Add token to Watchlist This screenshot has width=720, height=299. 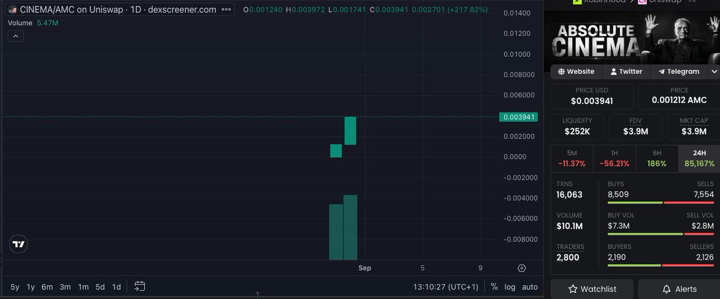(x=592, y=289)
